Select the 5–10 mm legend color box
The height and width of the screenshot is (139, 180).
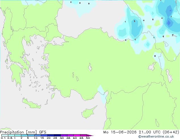[x=31, y=135]
